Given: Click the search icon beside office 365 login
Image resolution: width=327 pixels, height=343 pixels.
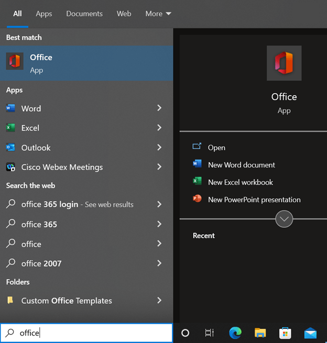Looking at the screenshot, I should [x=10, y=204].
